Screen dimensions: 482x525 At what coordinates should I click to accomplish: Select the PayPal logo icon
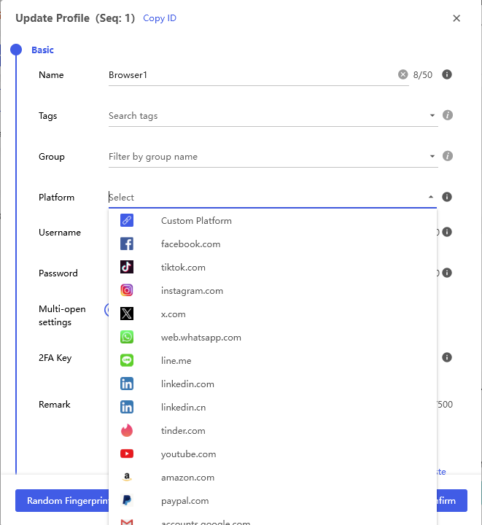coord(127,500)
